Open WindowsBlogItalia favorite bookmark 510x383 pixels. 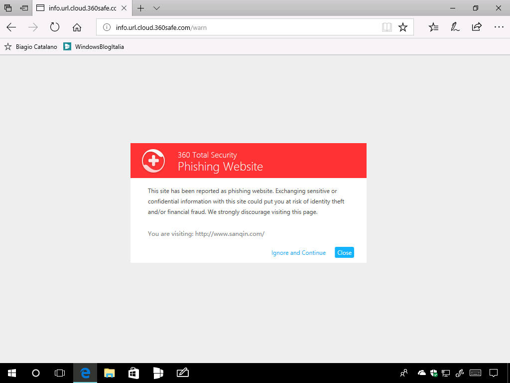pyautogui.click(x=94, y=47)
